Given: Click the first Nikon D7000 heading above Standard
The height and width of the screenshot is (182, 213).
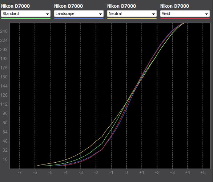Looking at the screenshot, I should pyautogui.click(x=15, y=6).
